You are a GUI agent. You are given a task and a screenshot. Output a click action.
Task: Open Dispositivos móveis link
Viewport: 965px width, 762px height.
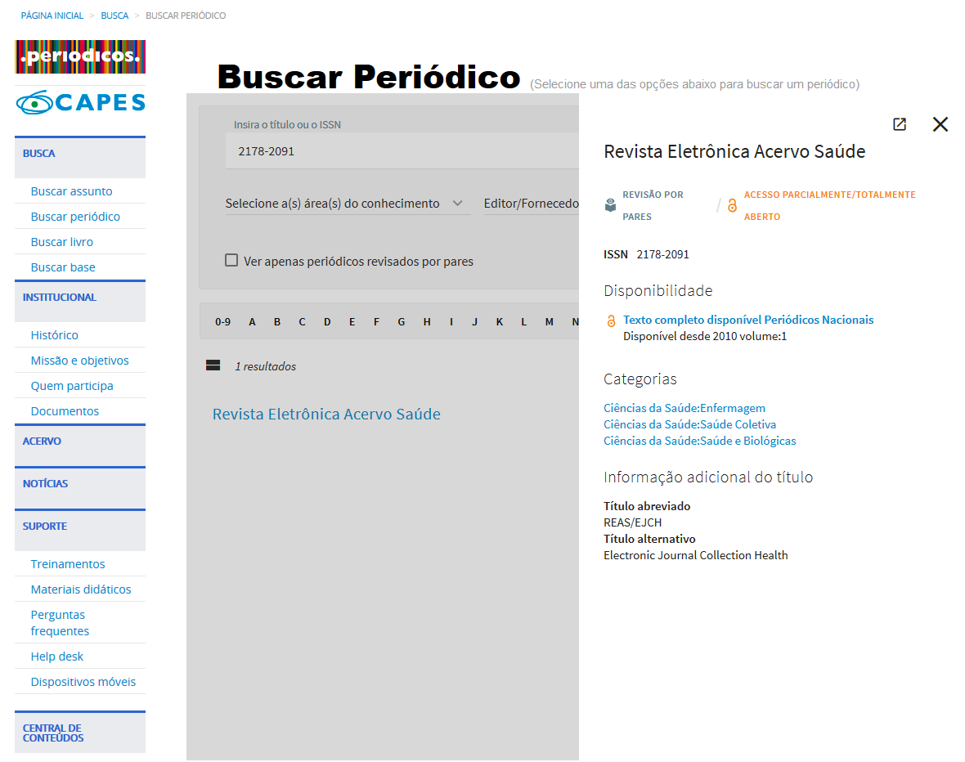[x=83, y=681]
